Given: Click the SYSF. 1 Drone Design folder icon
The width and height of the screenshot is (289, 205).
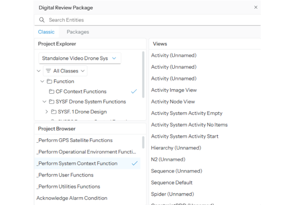Looking at the screenshot, I should point(54,112).
